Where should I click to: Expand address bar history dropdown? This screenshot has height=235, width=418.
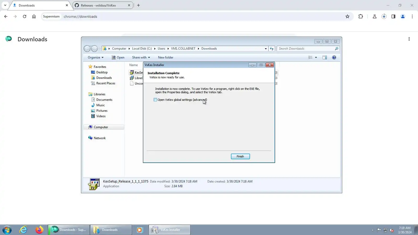266,49
